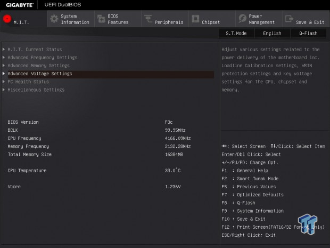Click the F1 General Help hint
Image resolution: width=330 pixels, height=248 pixels.
(x=245, y=171)
